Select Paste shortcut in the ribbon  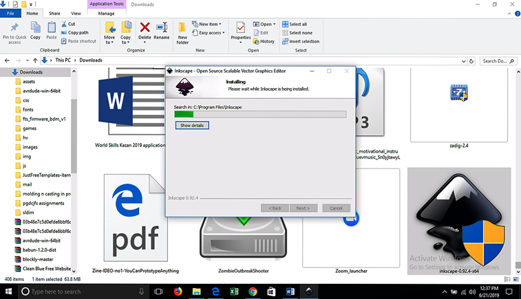[x=78, y=41]
